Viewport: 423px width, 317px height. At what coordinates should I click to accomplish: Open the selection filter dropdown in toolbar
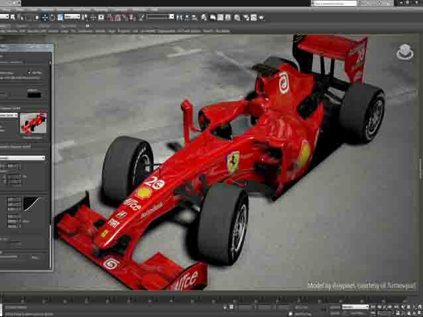click(x=5, y=17)
